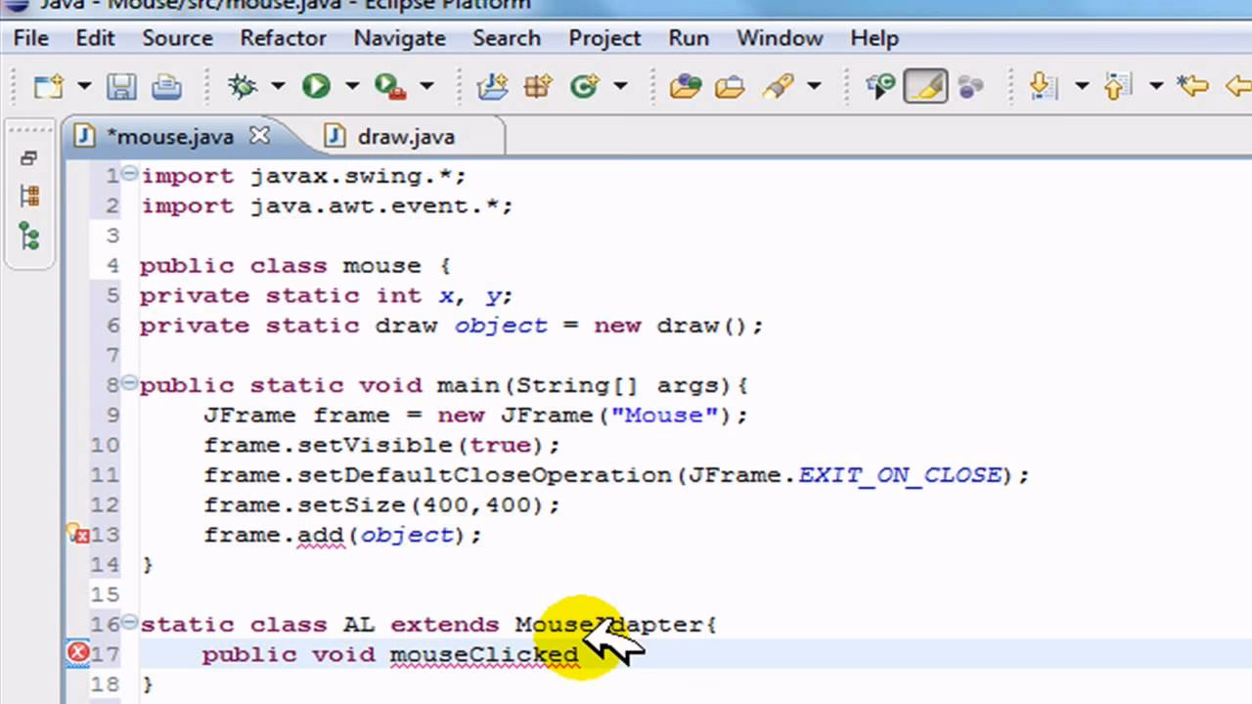The width and height of the screenshot is (1252, 704).
Task: Open the Debug configurations dropdown arrow
Action: (x=278, y=86)
